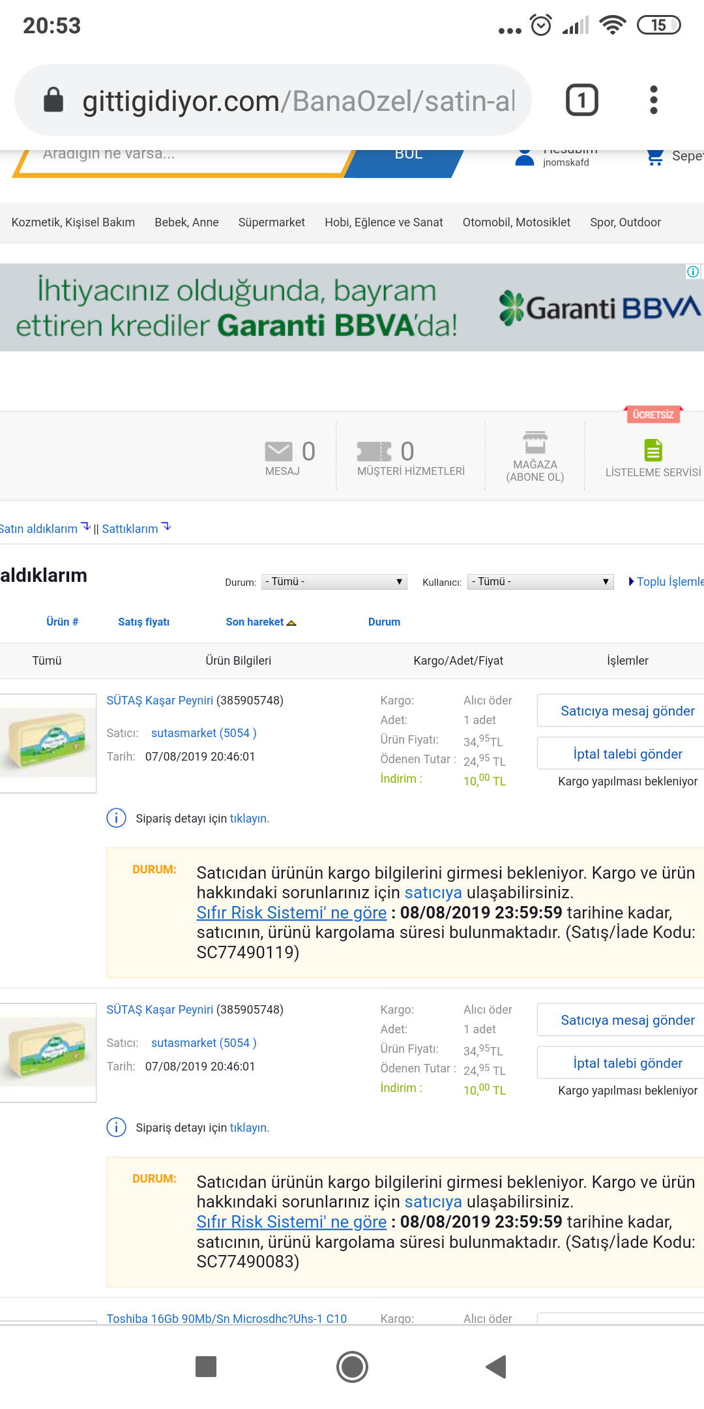
Task: Tap the browser tab counter icon
Action: [x=581, y=100]
